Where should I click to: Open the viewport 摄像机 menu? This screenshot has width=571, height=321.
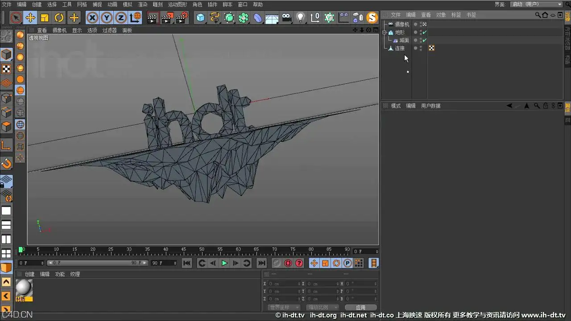[x=59, y=30]
